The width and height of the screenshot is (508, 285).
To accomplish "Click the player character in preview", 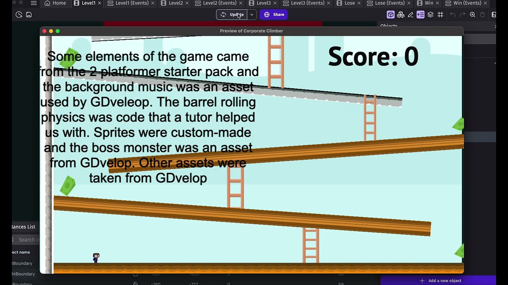I will click(x=96, y=258).
